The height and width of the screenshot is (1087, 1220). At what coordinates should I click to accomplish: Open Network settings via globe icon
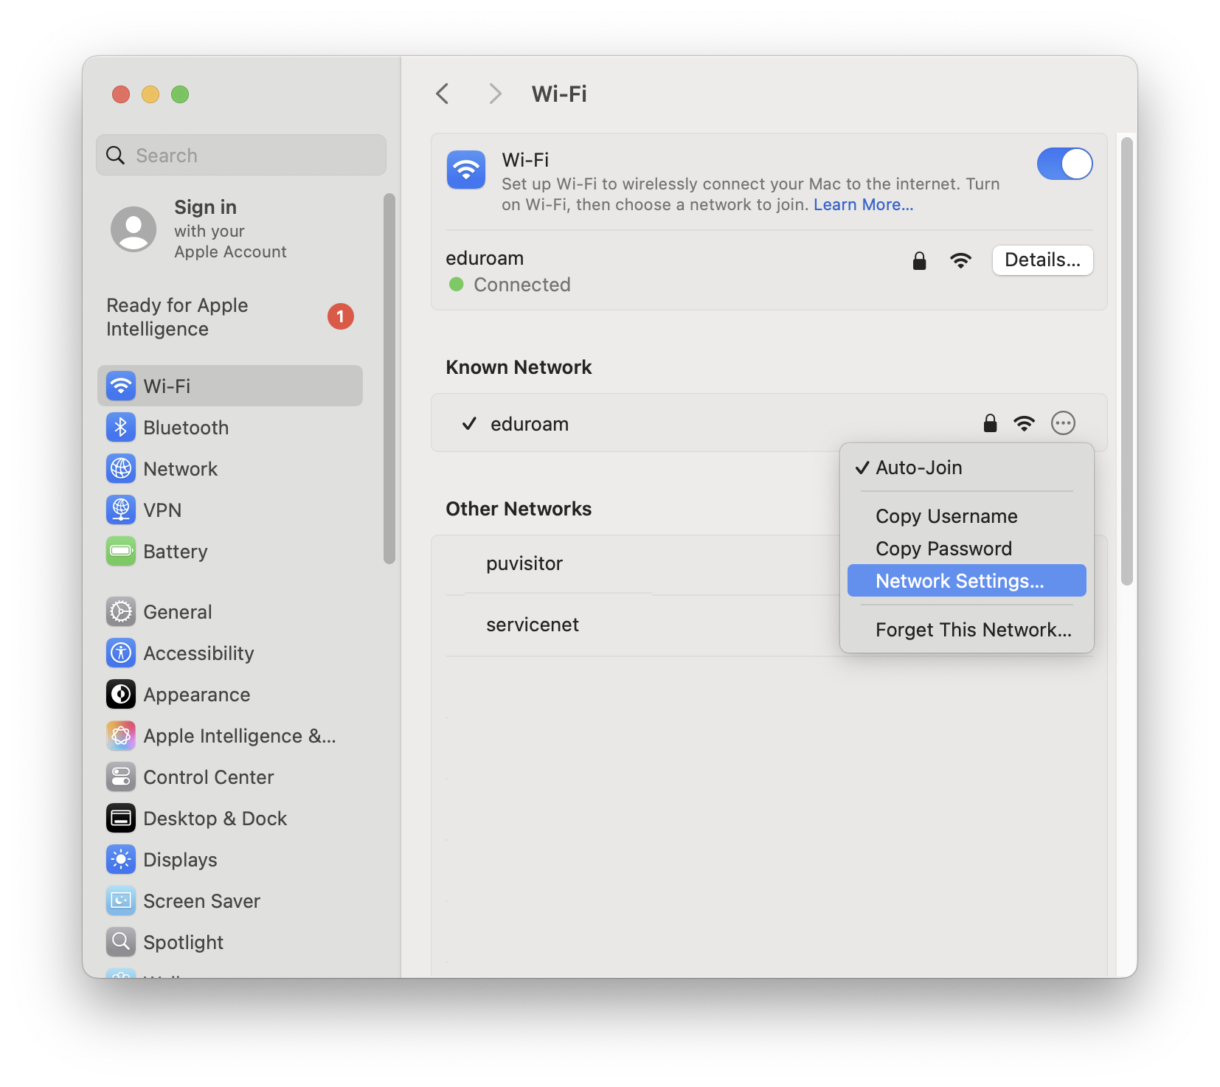point(120,468)
